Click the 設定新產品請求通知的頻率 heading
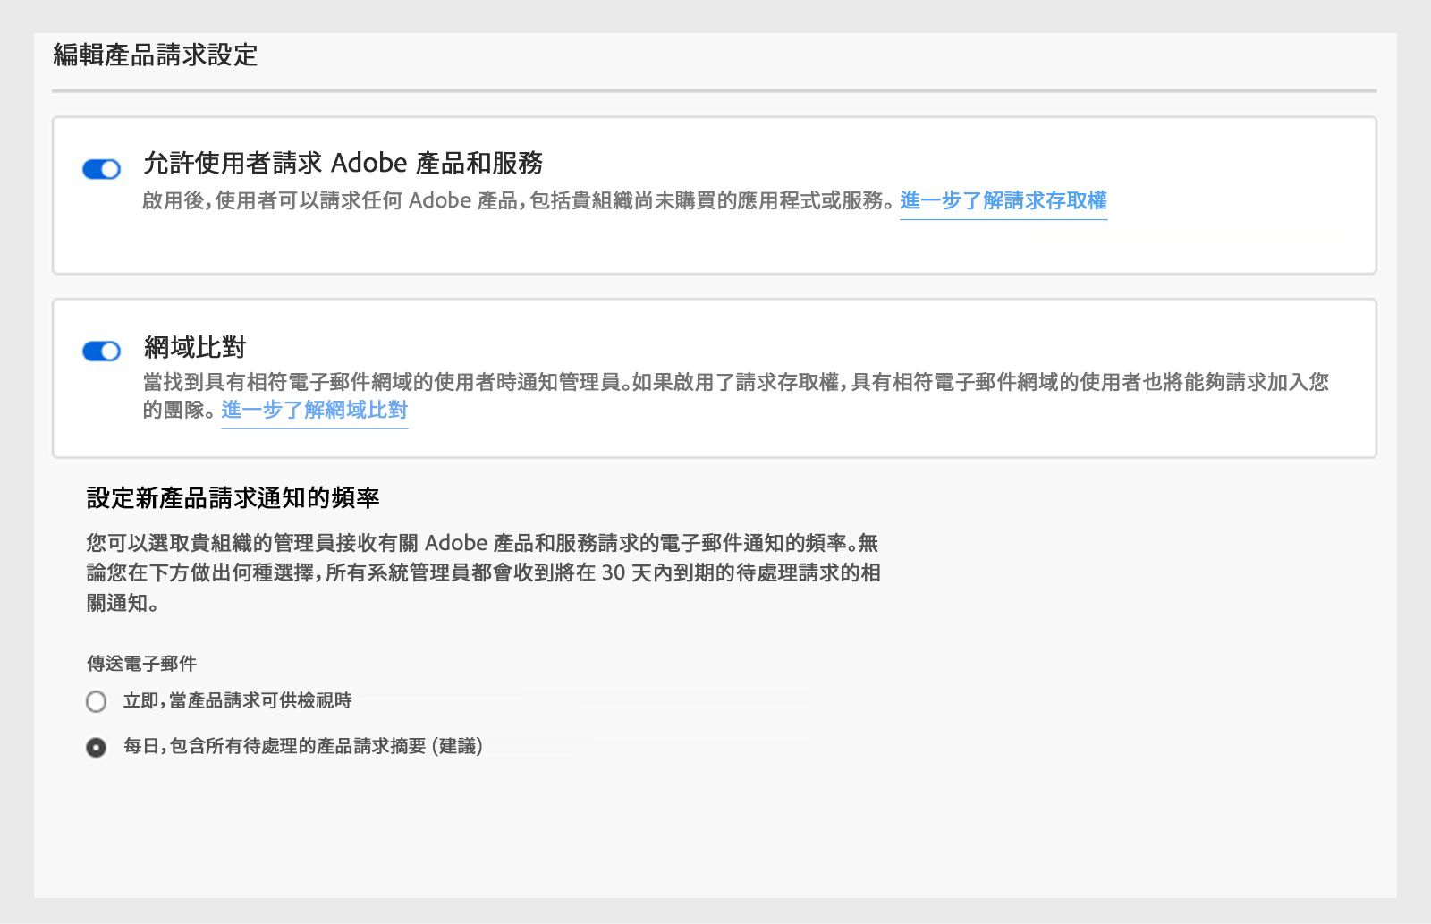Screen dimensions: 1431x924 pos(233,498)
